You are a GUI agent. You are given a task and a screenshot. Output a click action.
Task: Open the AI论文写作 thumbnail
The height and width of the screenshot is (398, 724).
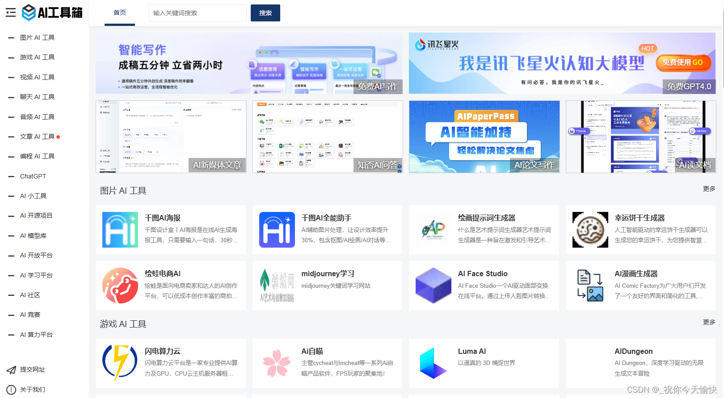click(484, 137)
